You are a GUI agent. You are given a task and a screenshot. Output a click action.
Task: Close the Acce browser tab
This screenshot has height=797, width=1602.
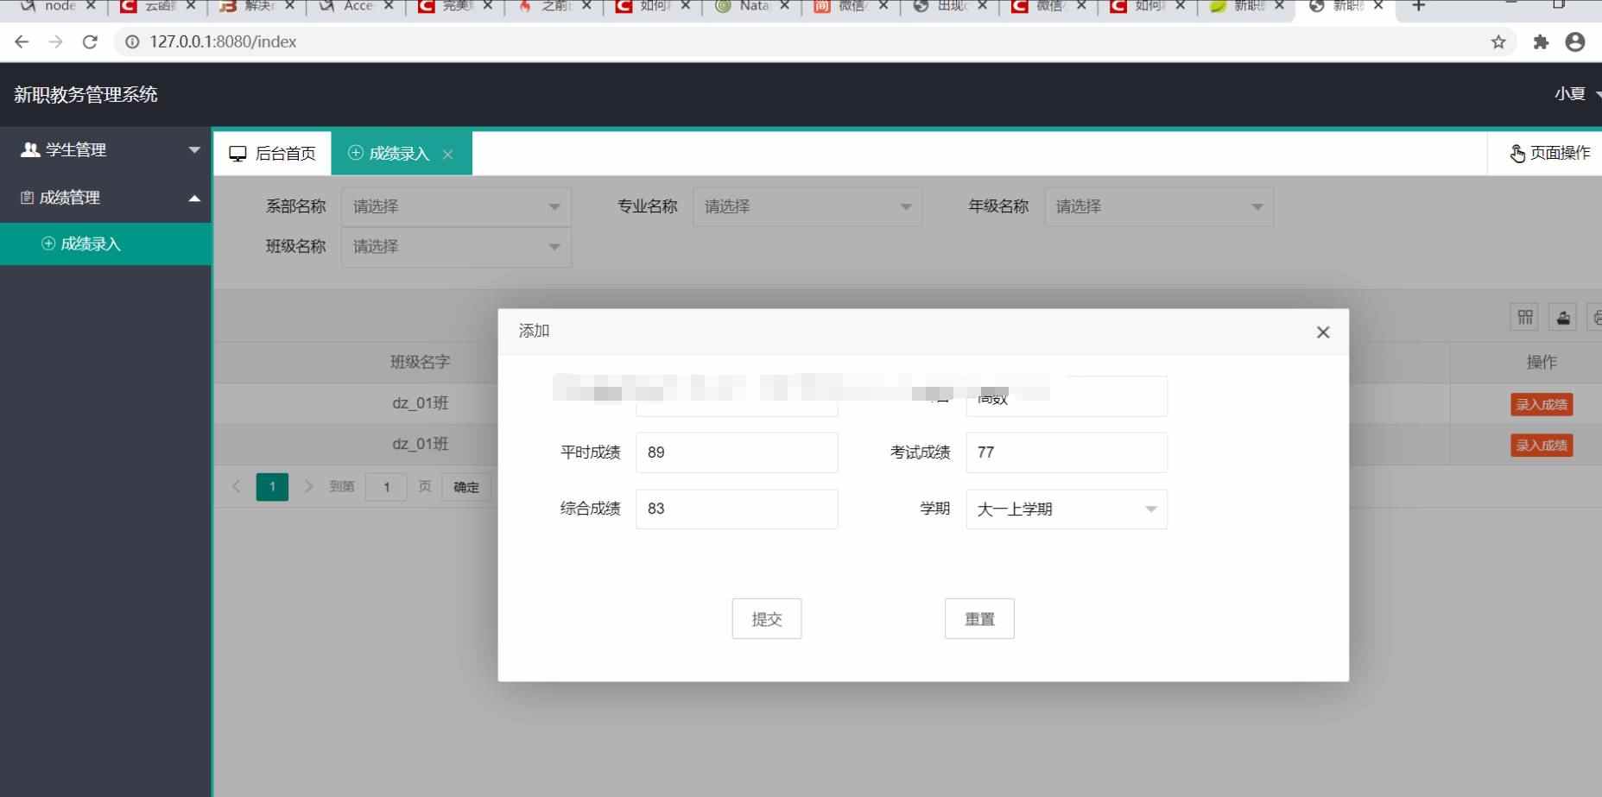[389, 6]
